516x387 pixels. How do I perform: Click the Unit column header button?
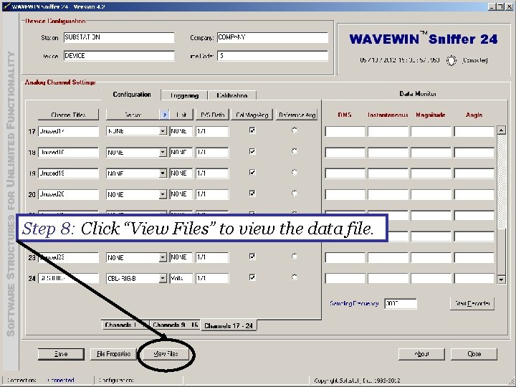(181, 115)
